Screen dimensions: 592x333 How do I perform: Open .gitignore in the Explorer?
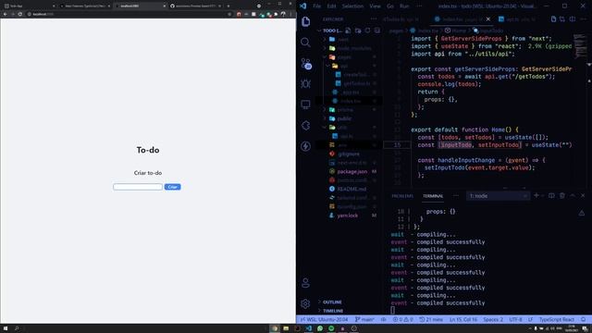coord(349,154)
